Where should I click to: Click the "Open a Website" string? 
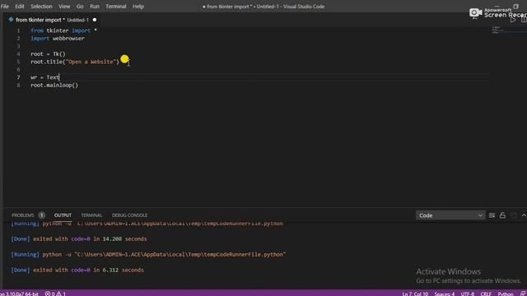[91, 62]
